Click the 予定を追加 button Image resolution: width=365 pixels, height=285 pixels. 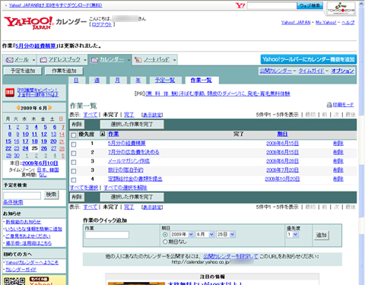(23, 71)
